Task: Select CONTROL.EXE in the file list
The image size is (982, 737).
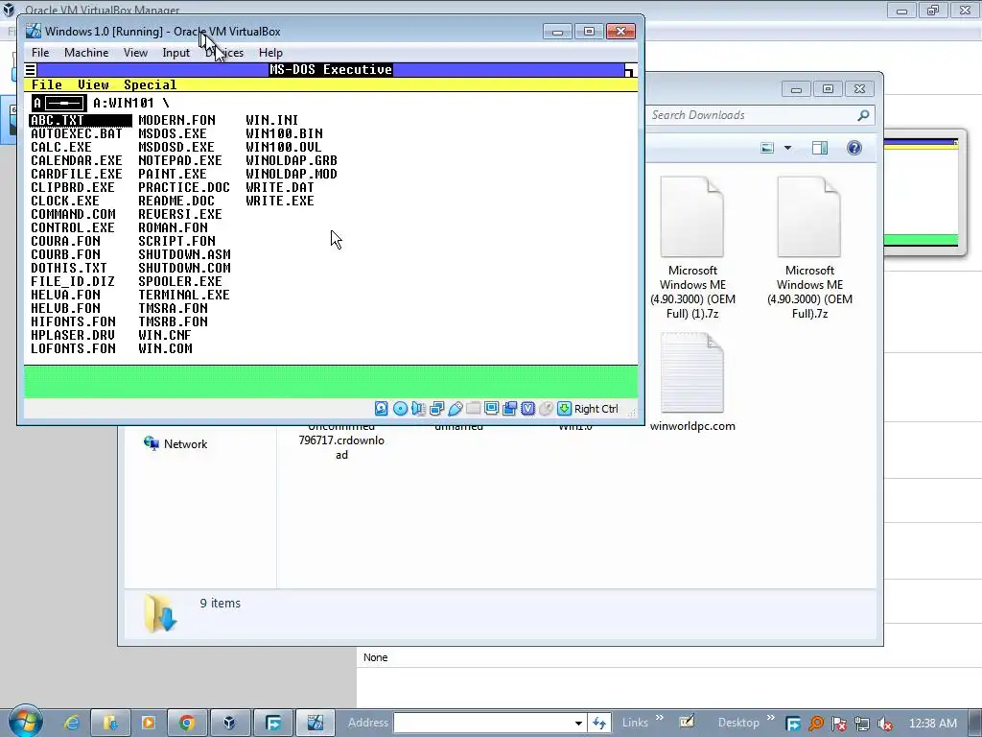Action: [x=73, y=228]
